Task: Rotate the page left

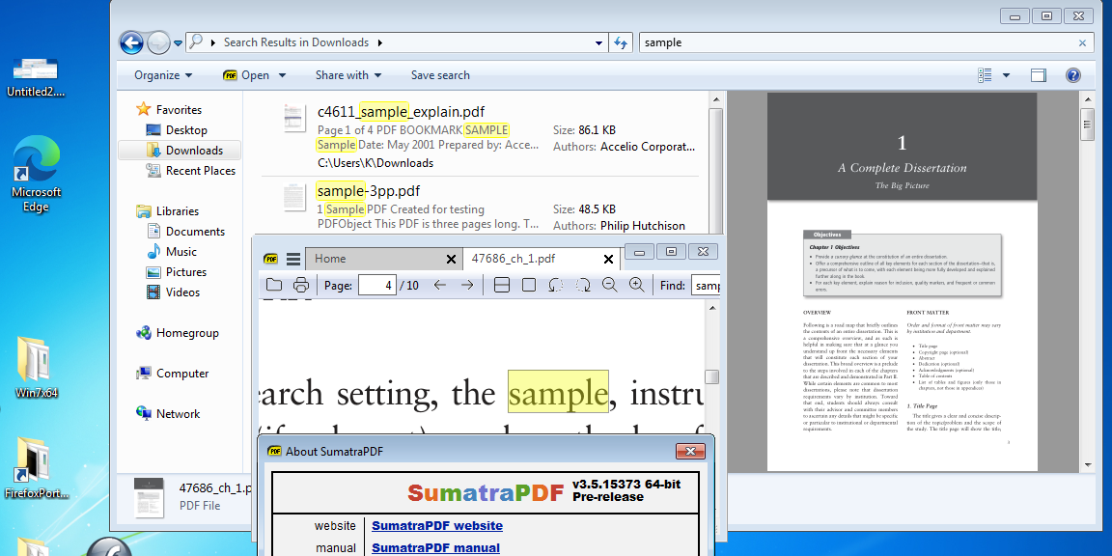Action: point(554,285)
